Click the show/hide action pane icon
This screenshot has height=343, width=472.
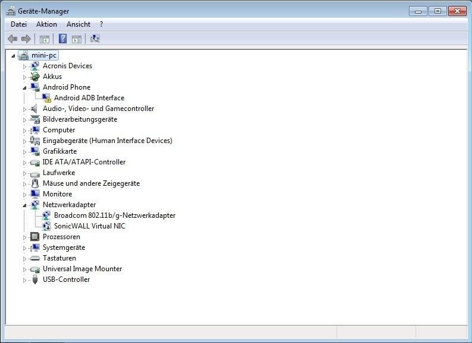[x=77, y=39]
